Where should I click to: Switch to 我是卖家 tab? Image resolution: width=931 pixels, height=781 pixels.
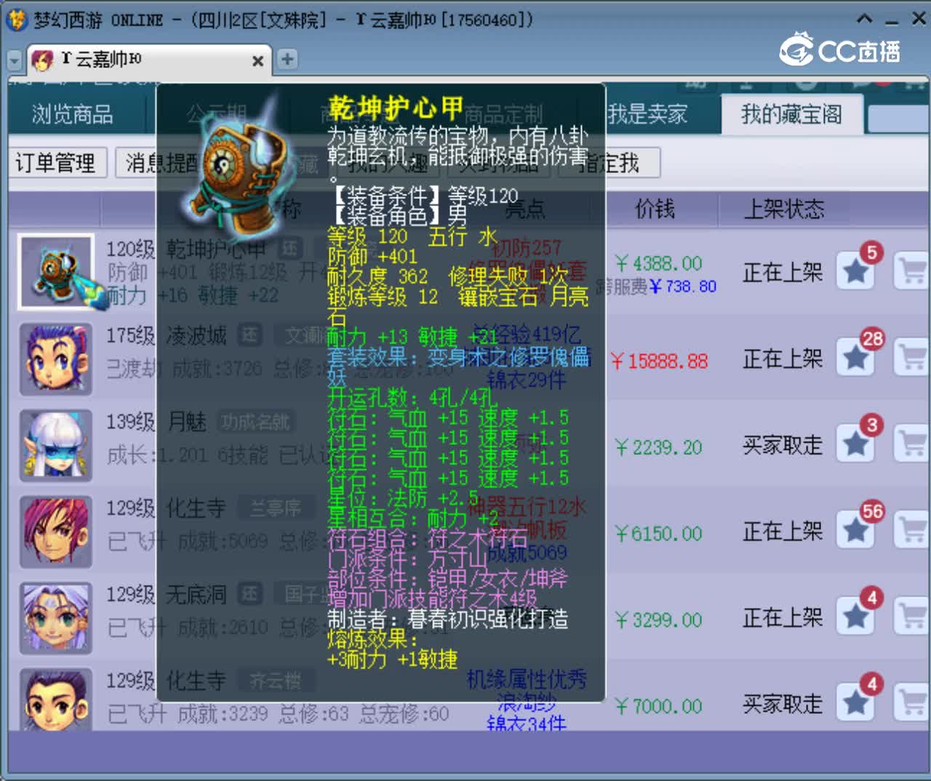(647, 114)
